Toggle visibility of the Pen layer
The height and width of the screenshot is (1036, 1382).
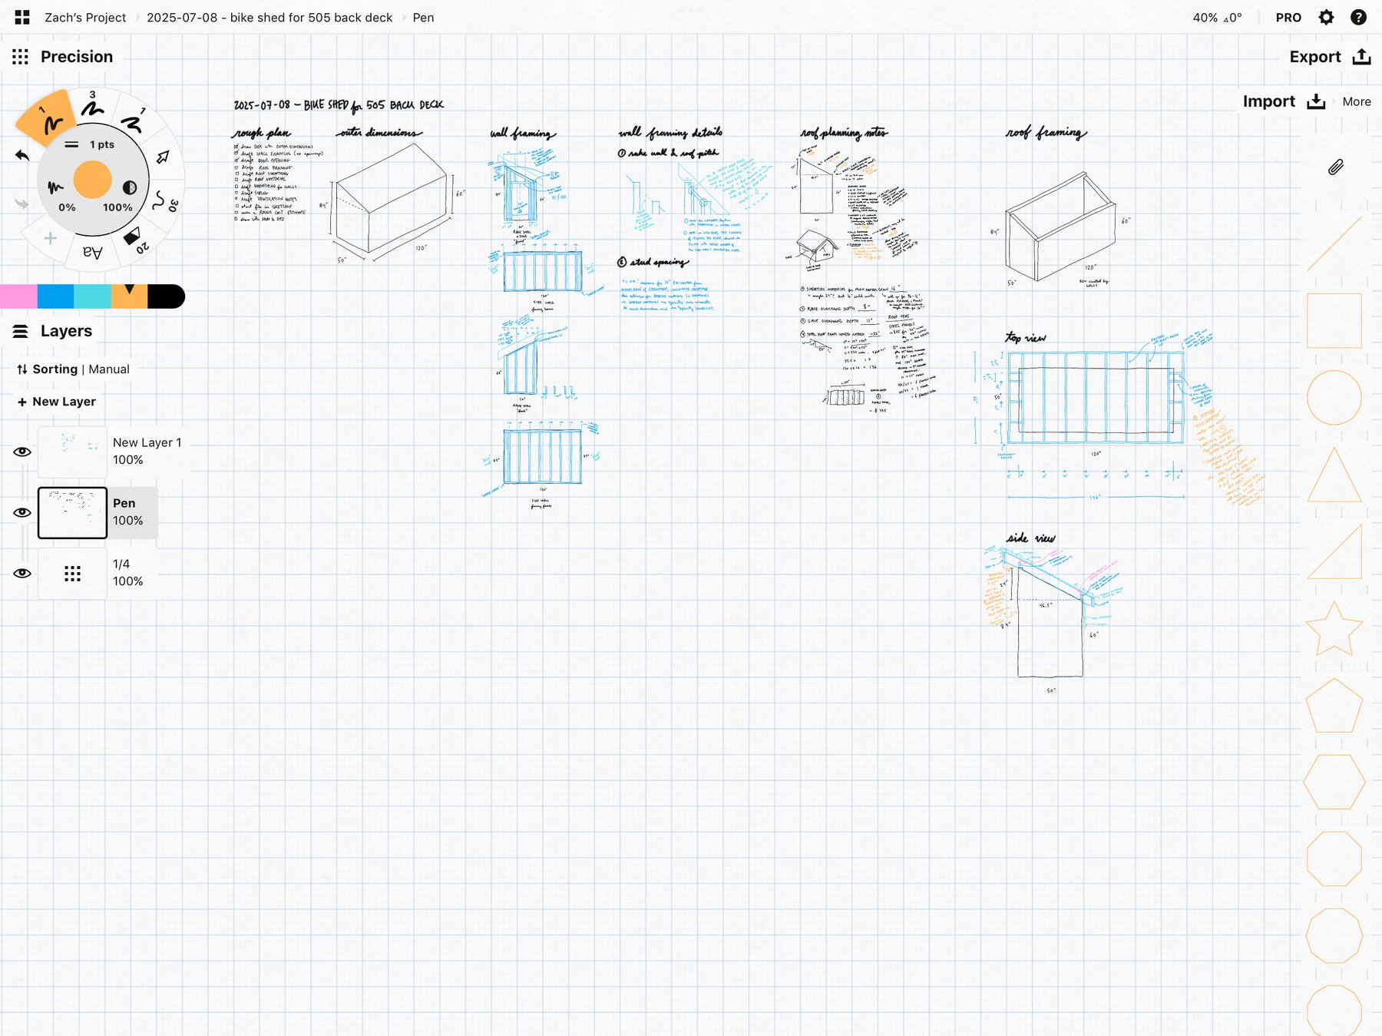point(22,512)
